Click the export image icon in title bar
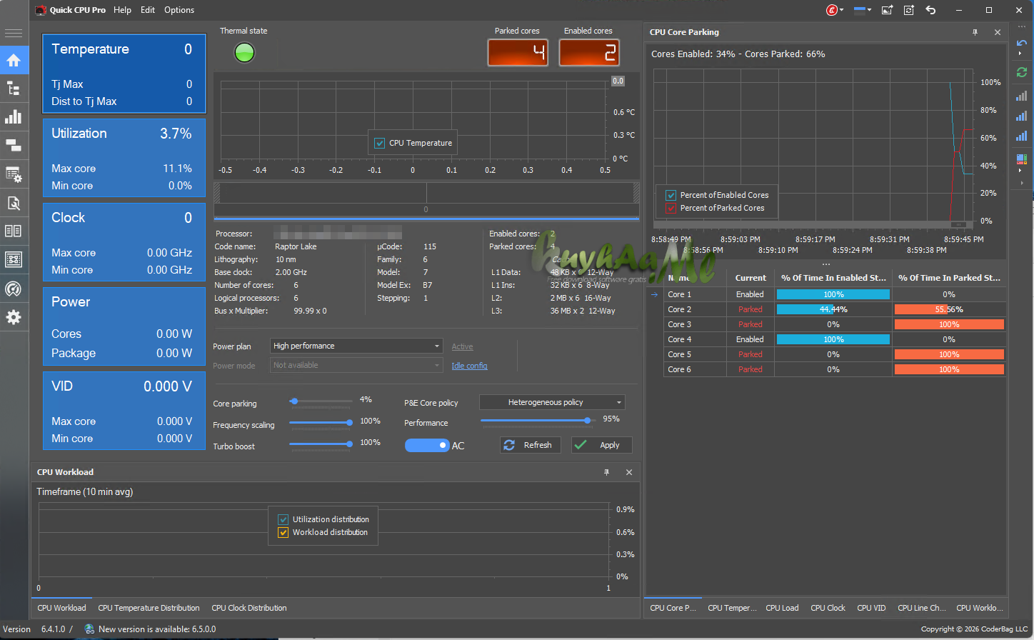This screenshot has width=1034, height=640. click(x=887, y=10)
